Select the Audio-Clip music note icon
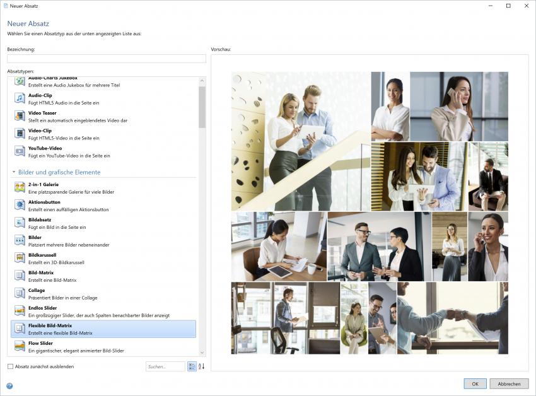 20,98
